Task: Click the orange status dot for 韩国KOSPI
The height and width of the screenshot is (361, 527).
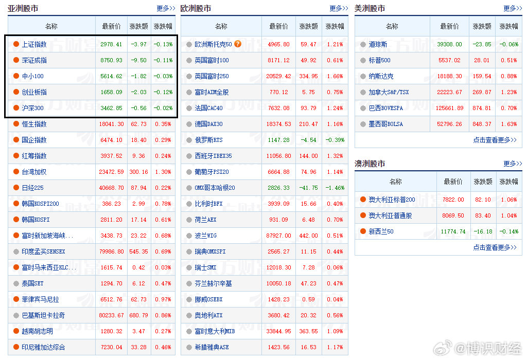Action: point(16,220)
